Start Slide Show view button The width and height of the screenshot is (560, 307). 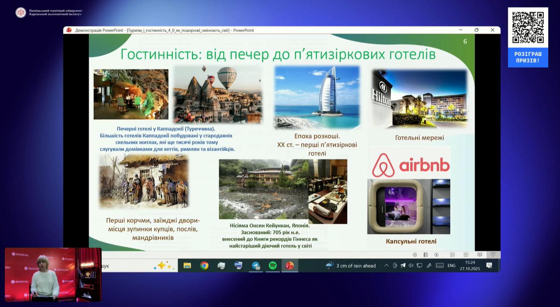tap(493, 255)
